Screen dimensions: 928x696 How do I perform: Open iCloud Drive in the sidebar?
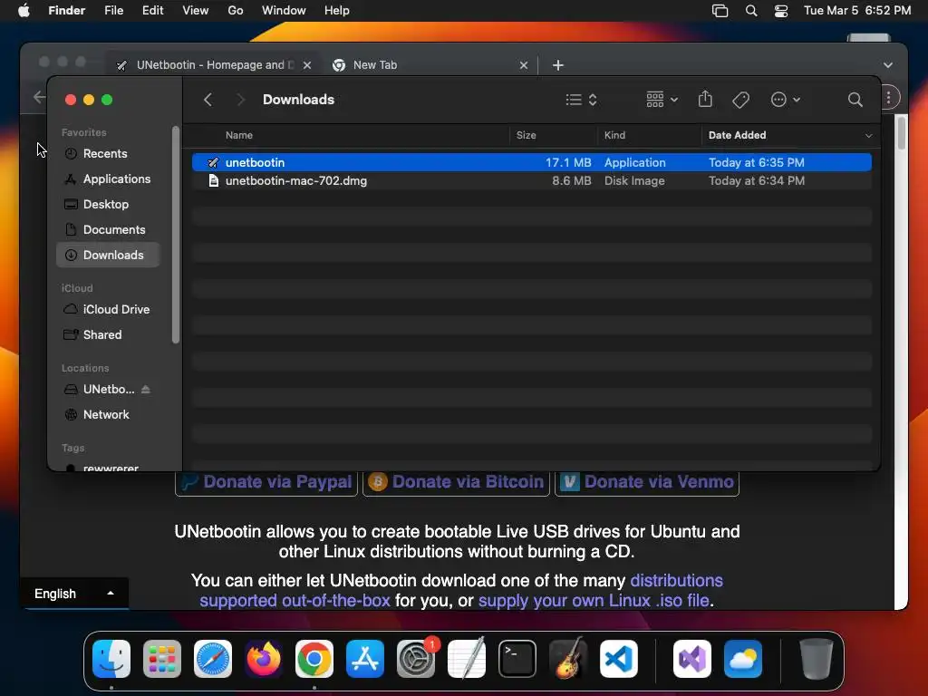[x=107, y=310]
